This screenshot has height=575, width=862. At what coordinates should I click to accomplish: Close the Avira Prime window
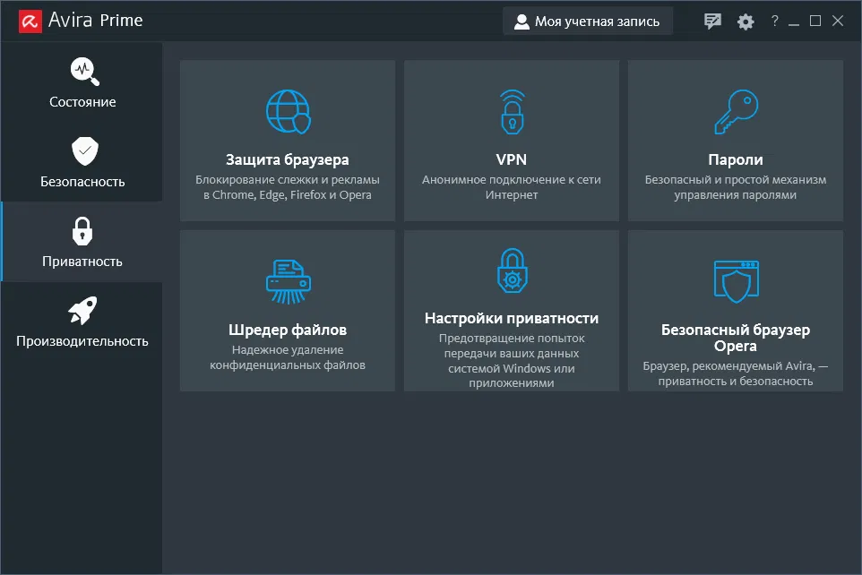[x=838, y=21]
